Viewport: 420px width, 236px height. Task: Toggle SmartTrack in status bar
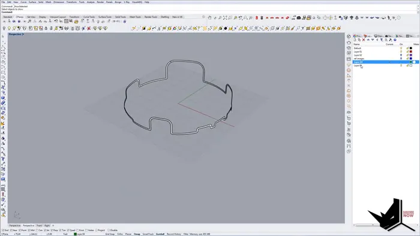point(148,234)
